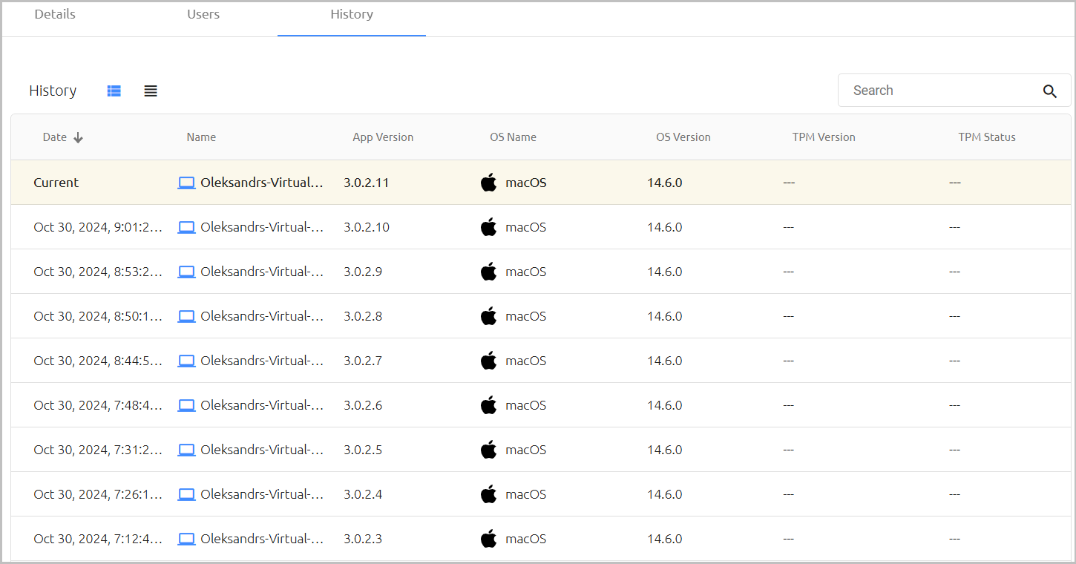The width and height of the screenshot is (1076, 564).
Task: Open device name link in 3.0.2.8 row
Action: pos(262,316)
